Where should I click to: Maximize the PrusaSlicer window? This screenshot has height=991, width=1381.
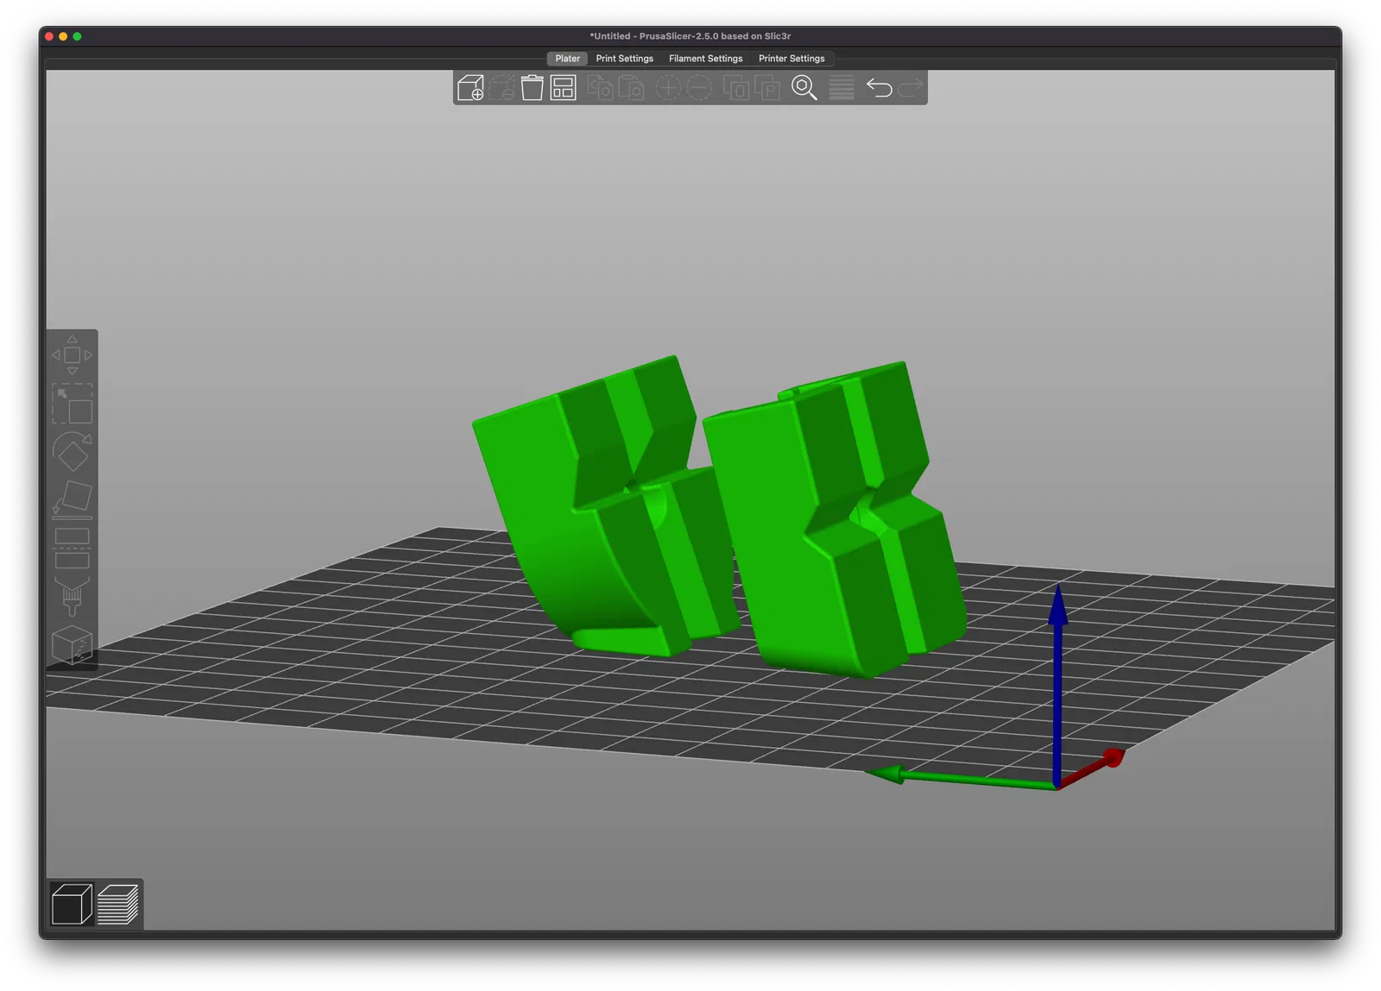[x=77, y=36]
